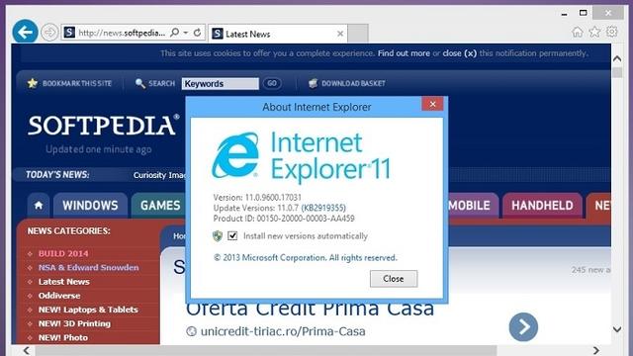Open NSA & Edward Snowden category

coord(88,268)
